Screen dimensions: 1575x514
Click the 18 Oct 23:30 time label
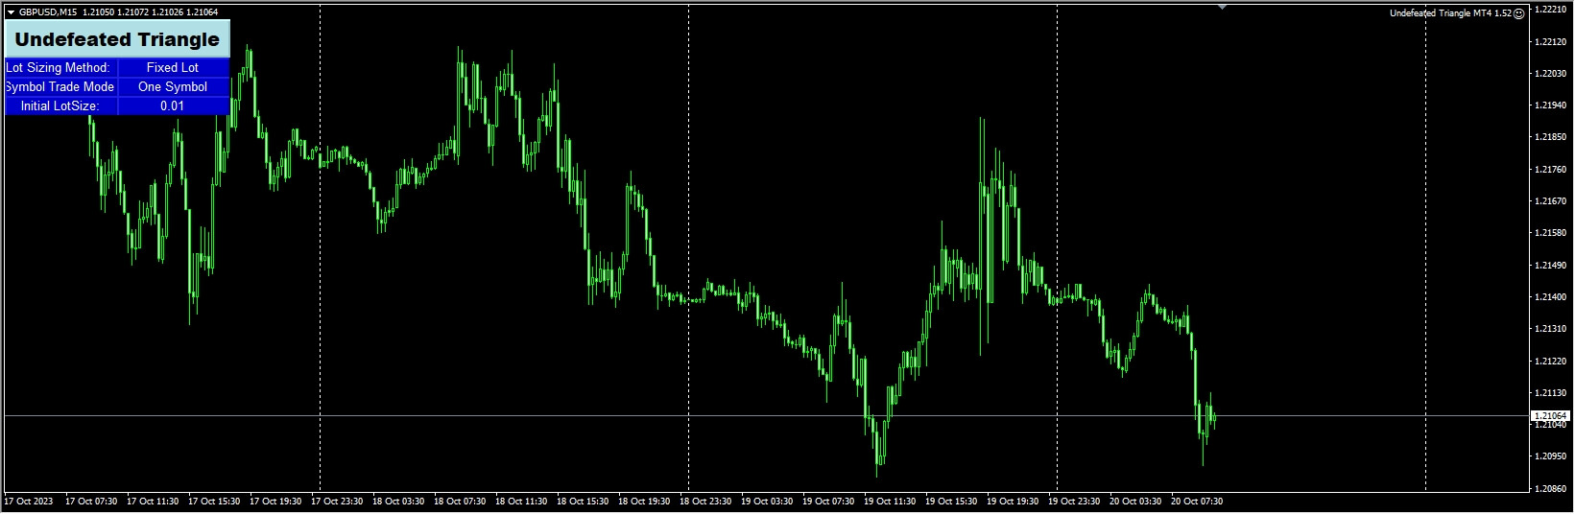[705, 502]
